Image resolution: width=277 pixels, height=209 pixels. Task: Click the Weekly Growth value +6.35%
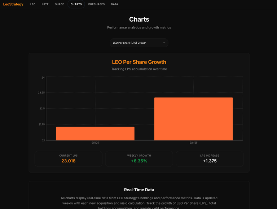(139, 161)
